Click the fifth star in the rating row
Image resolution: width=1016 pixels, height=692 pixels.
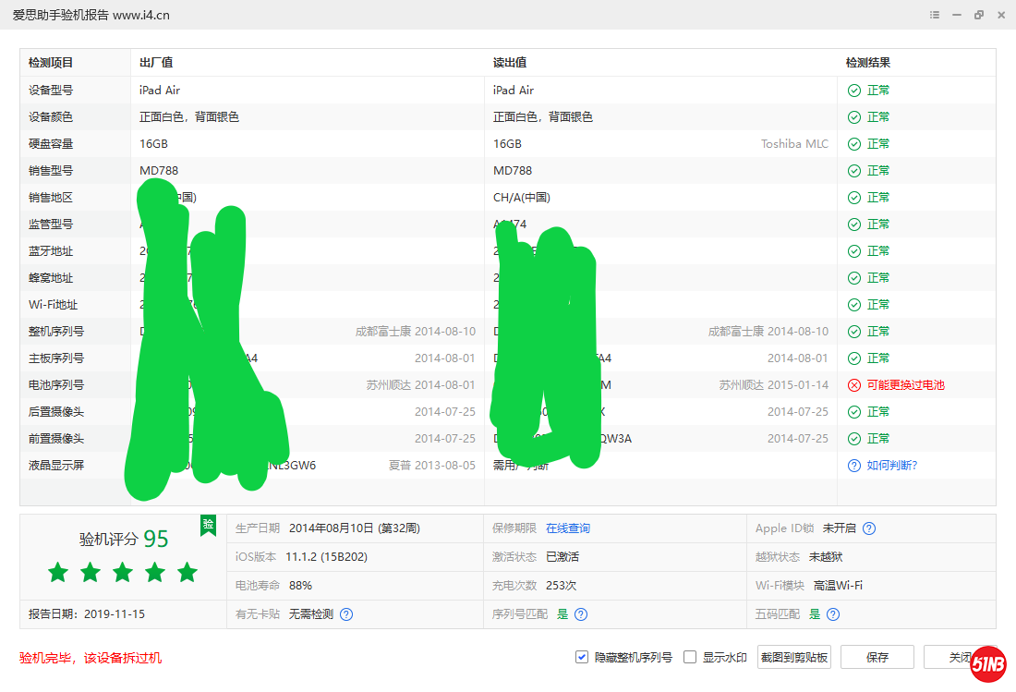pos(187,573)
